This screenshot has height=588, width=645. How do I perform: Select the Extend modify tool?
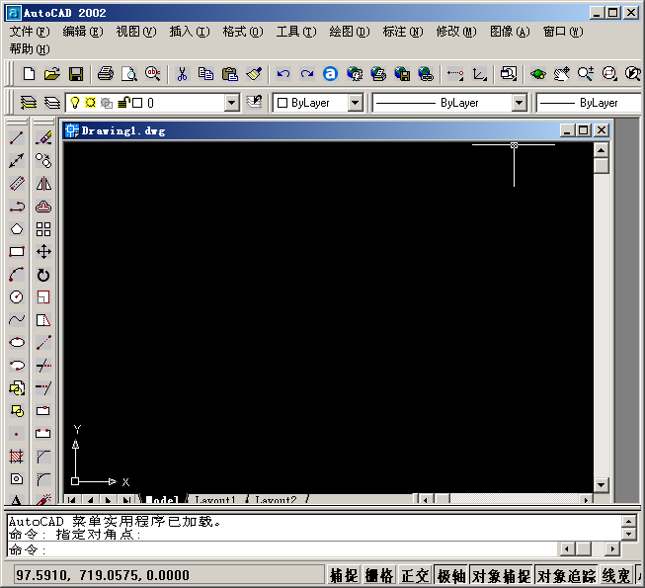(43, 388)
